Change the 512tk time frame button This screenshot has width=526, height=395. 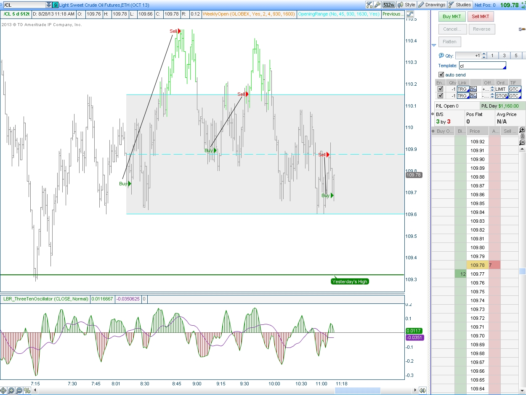[388, 5]
